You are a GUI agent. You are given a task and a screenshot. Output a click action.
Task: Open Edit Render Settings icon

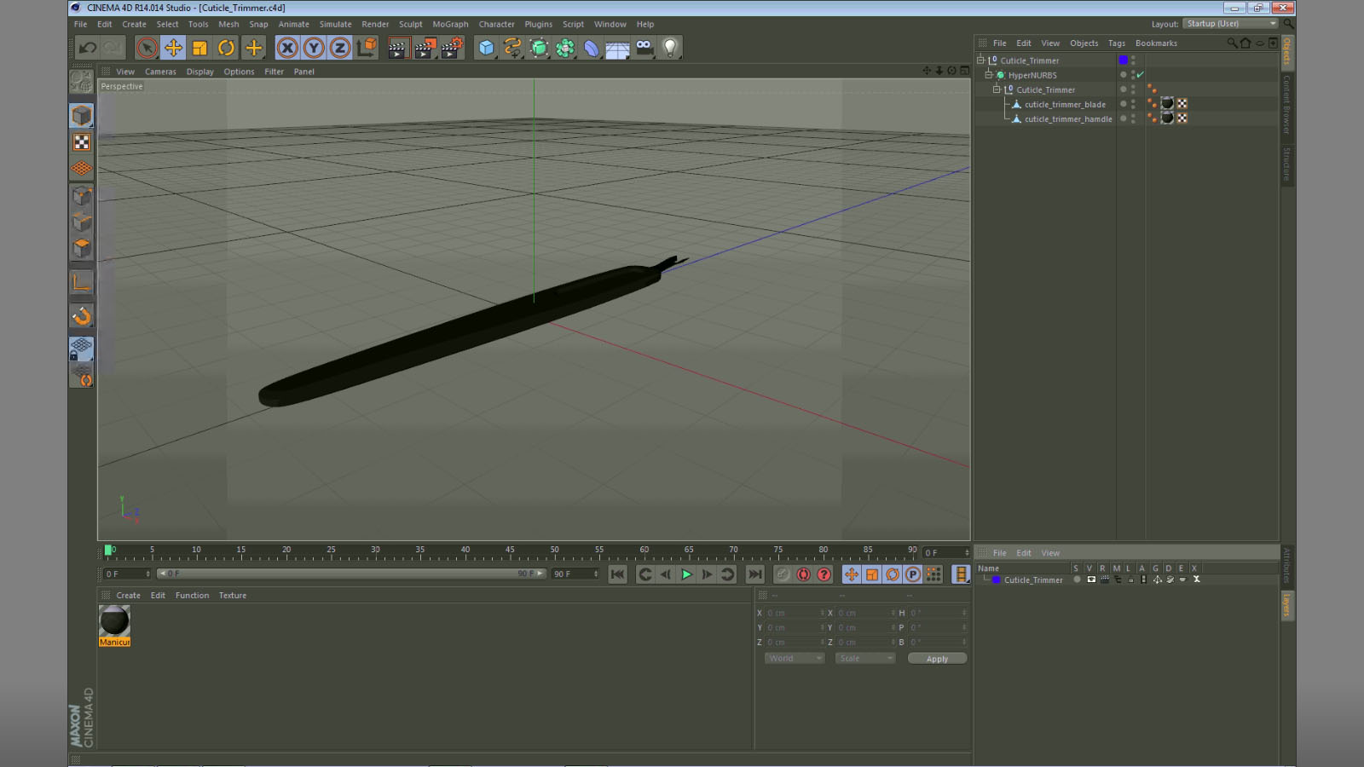point(451,48)
